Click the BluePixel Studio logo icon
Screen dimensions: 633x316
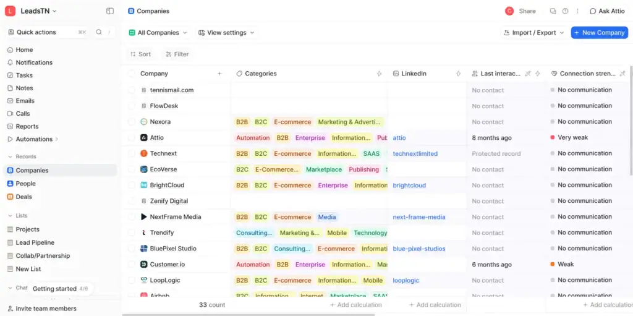click(143, 249)
